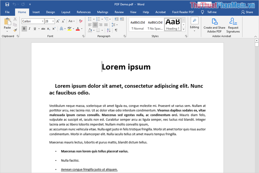Justify the paragraph text
This screenshot has height=173, width=259.
coord(106,25)
